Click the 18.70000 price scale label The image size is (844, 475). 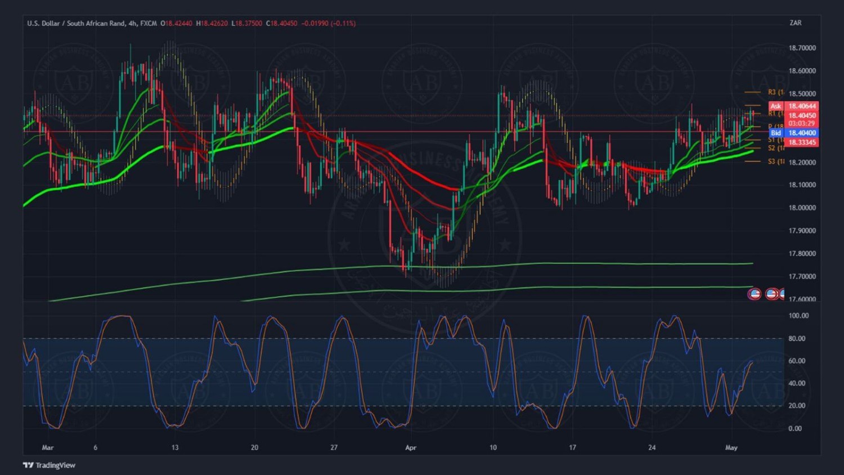coord(802,48)
